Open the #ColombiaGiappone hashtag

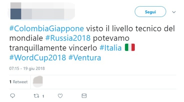coord(46,29)
